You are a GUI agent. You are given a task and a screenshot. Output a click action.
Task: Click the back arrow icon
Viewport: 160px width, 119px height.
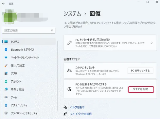4,4
